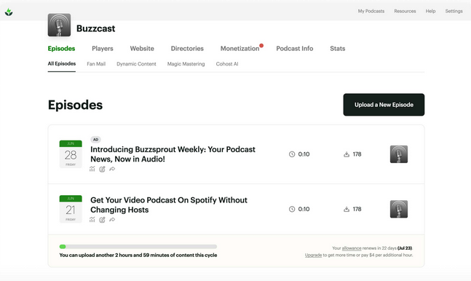Click downloads icon on Jun 21 episode
The width and height of the screenshot is (471, 281).
click(347, 209)
